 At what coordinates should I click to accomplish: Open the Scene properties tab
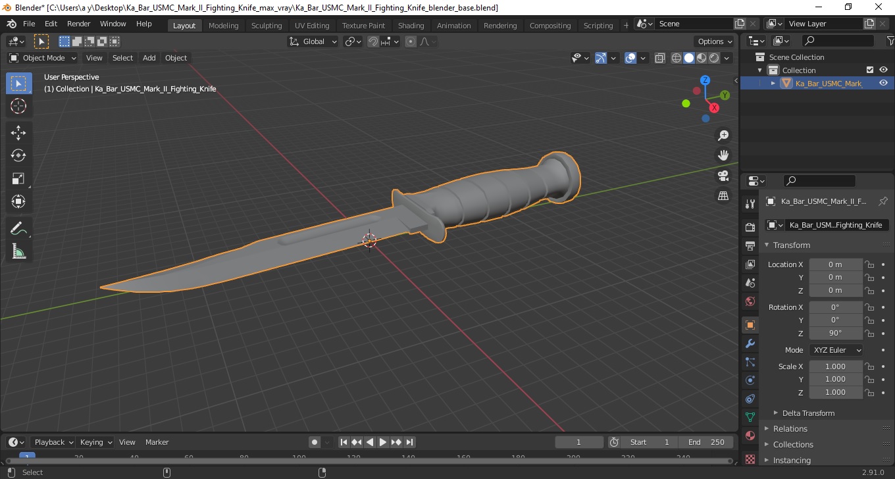click(x=750, y=283)
